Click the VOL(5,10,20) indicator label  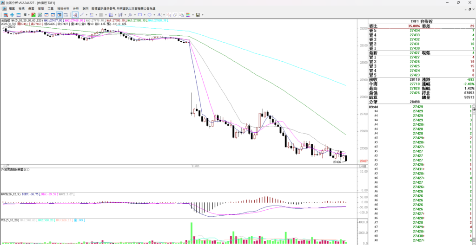point(9,220)
